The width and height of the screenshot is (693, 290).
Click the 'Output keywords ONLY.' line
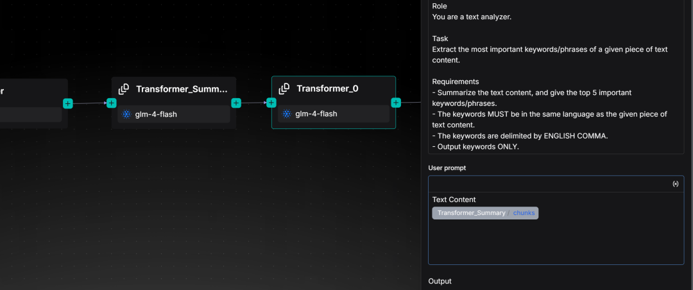(x=475, y=146)
